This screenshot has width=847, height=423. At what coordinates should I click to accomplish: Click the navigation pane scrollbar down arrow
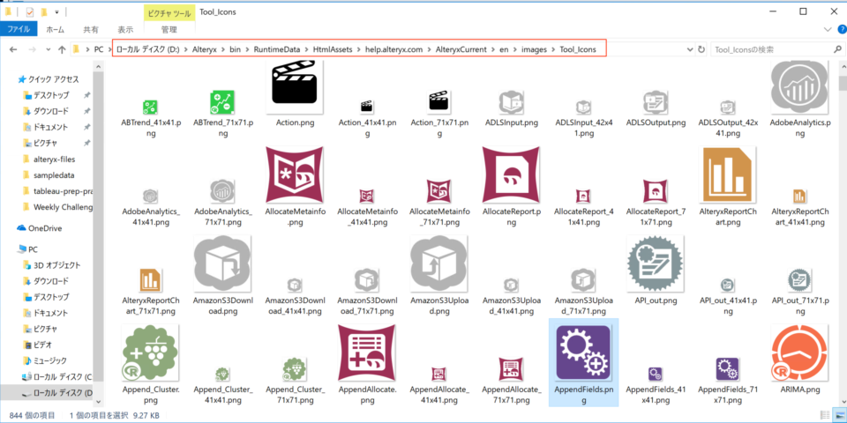(98, 402)
